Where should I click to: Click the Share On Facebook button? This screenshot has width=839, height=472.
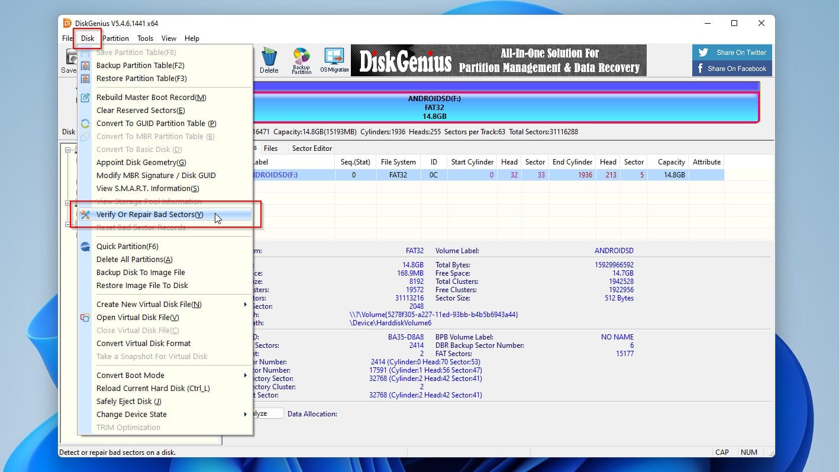[x=731, y=68]
